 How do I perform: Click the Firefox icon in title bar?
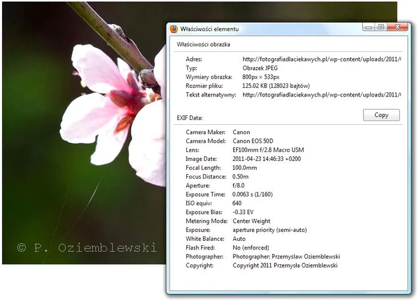[174, 29]
